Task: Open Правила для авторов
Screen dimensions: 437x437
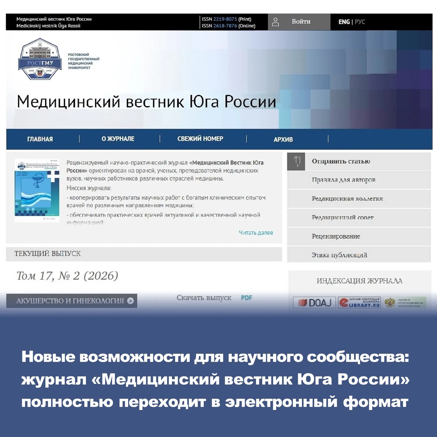Action: [343, 180]
